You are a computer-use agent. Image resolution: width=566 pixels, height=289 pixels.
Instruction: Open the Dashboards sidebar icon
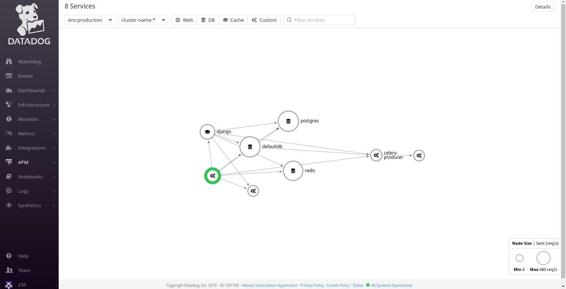(x=9, y=90)
